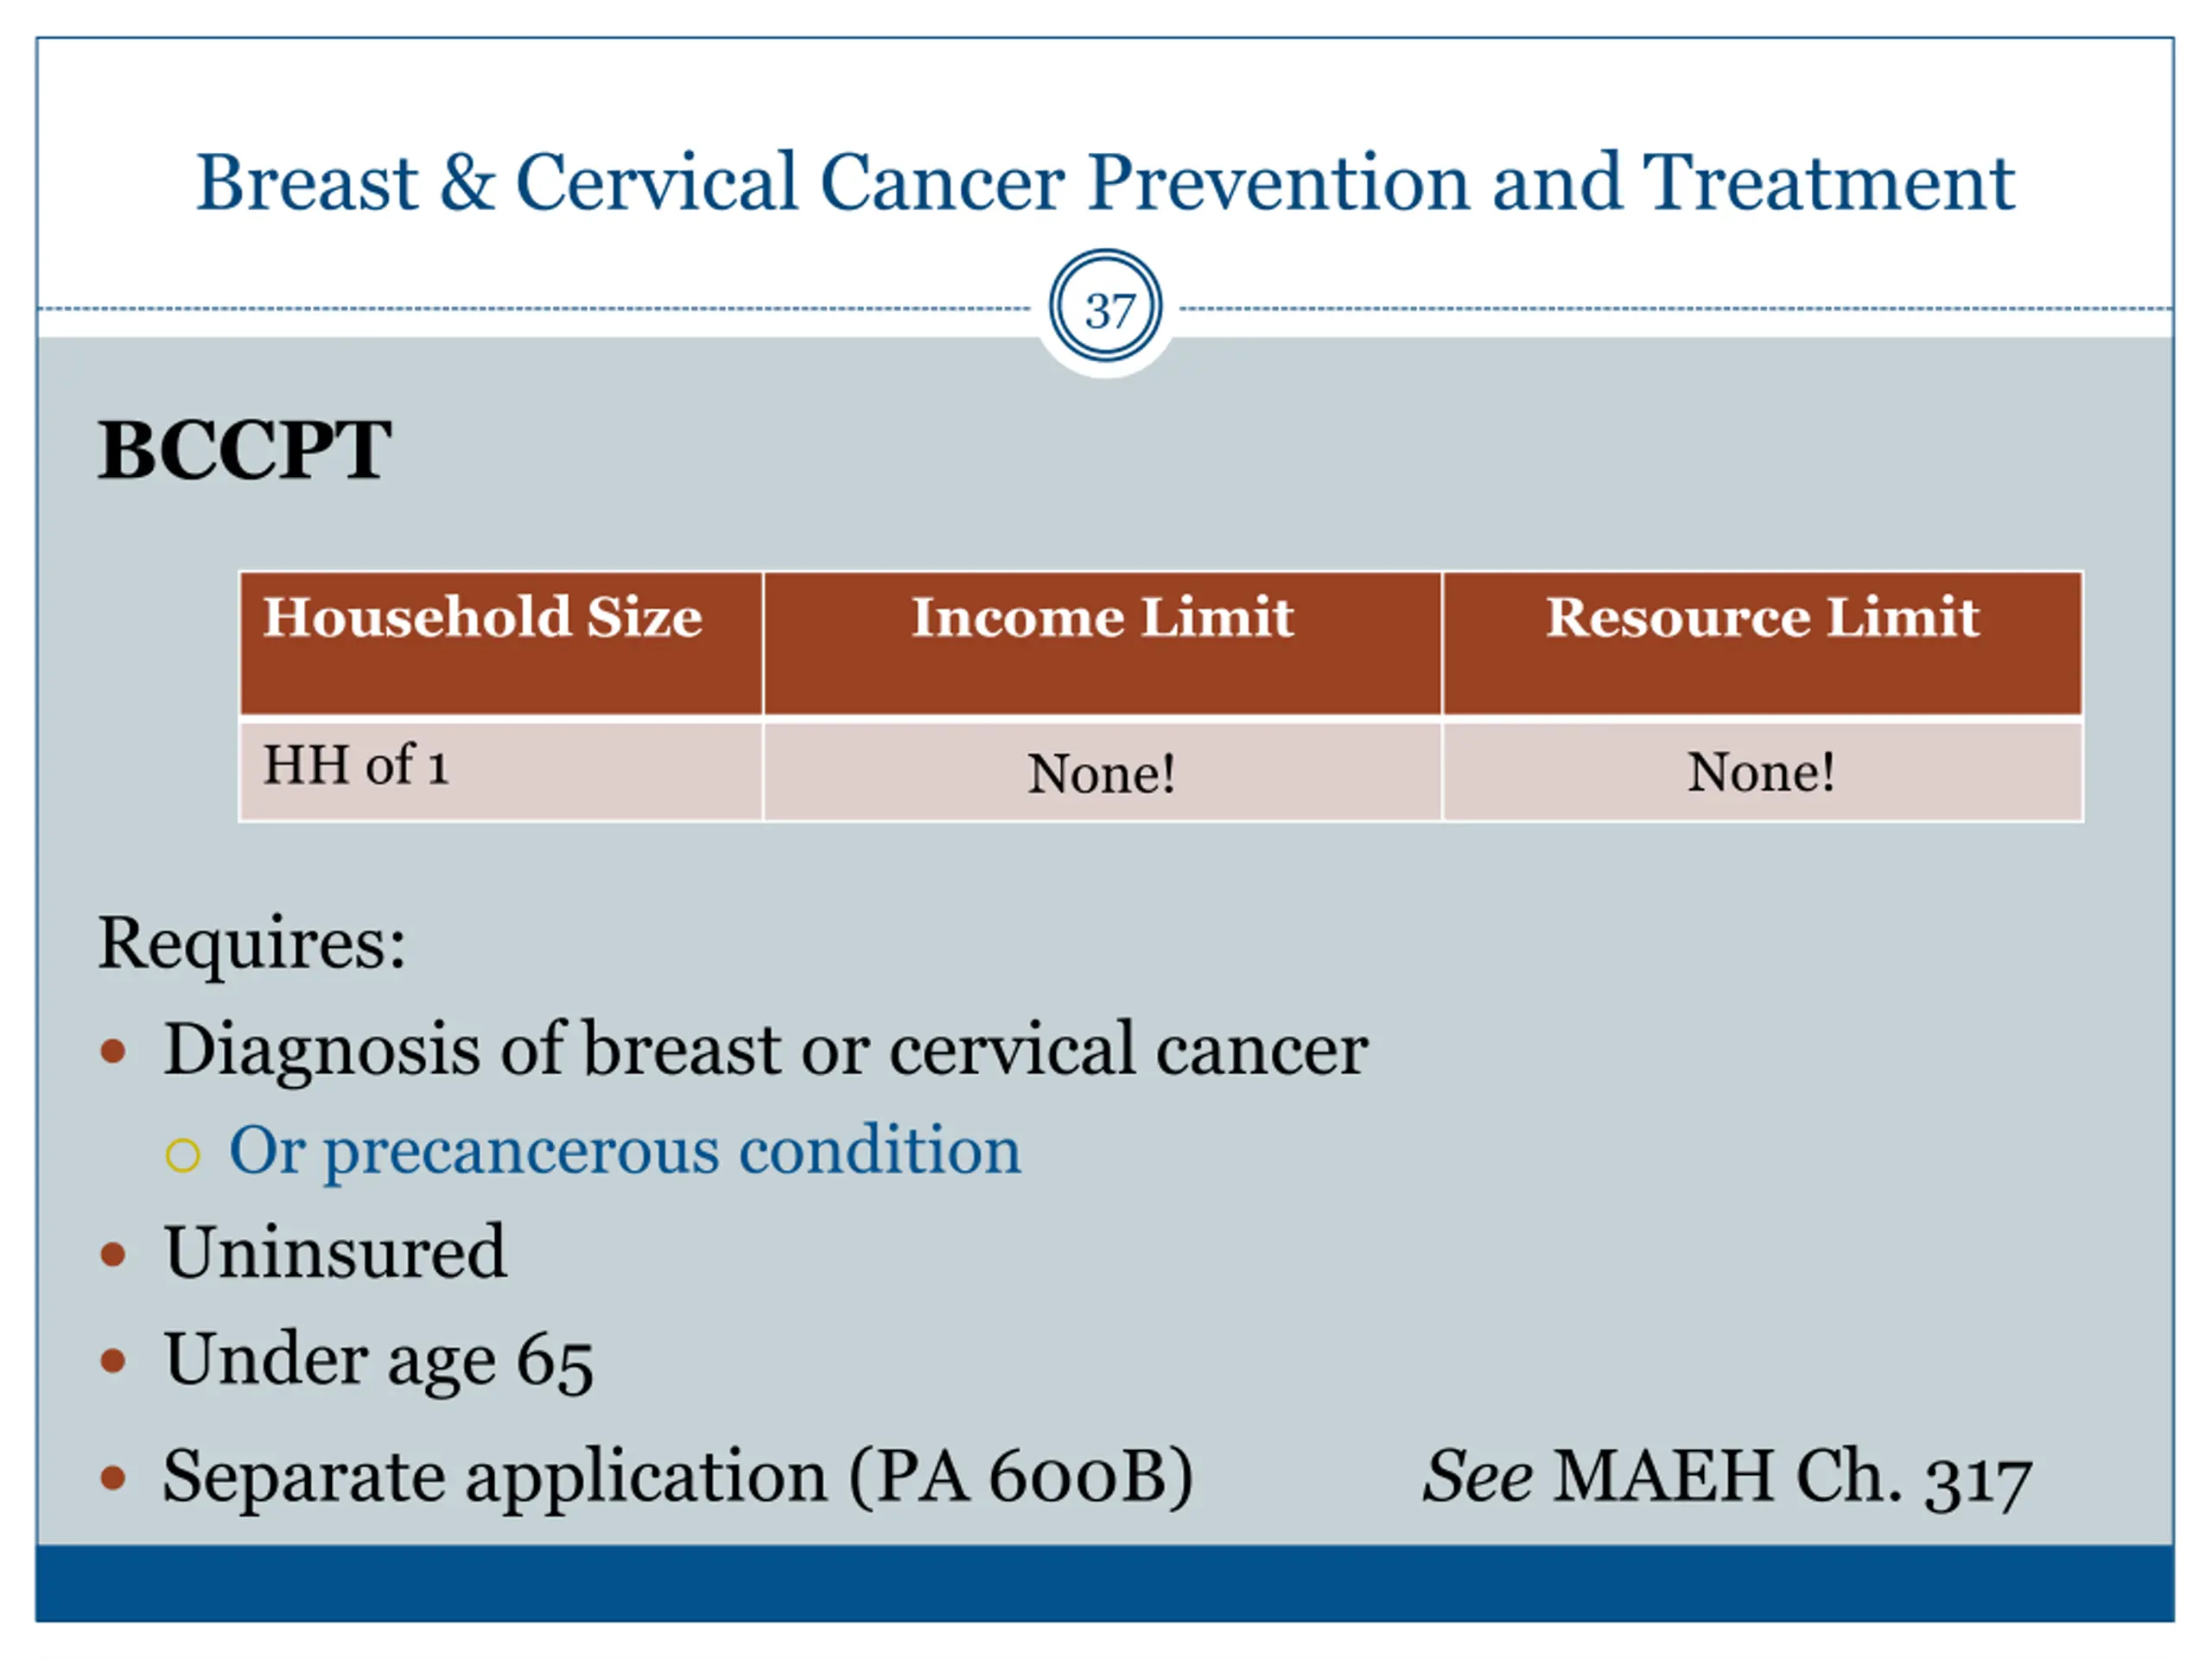The width and height of the screenshot is (2212, 1659).
Task: Select the Income Limit column header
Action: click(x=1102, y=643)
